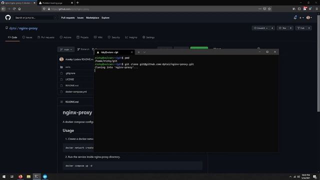Click the terminal icon on the taskbar
The image size is (320, 180).
pyautogui.click(x=36, y=176)
